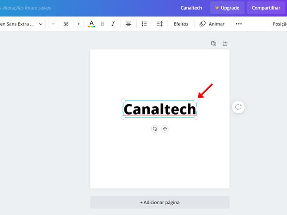Increase font size with plus button
Image resolution: width=287 pixels, height=215 pixels.
[79, 24]
